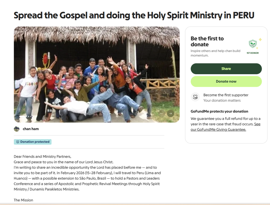Open chan ham's profile avatar
This screenshot has width=270, height=205.
17,129
